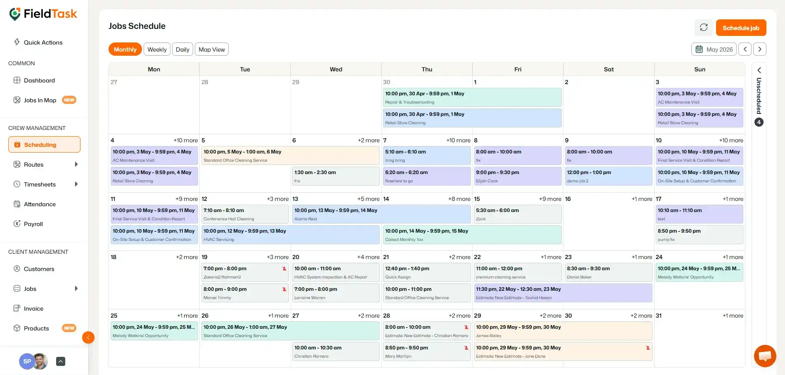Click alert icon on Jane Done estimate

[x=648, y=348]
